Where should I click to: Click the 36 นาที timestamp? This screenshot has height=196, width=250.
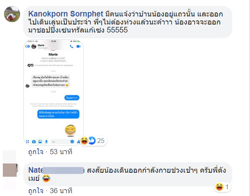coord(61,191)
